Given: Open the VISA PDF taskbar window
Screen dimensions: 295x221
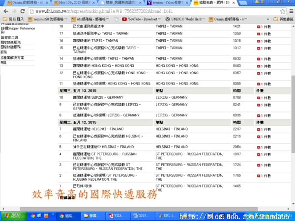Looking at the screenshot, I should 118,216.
